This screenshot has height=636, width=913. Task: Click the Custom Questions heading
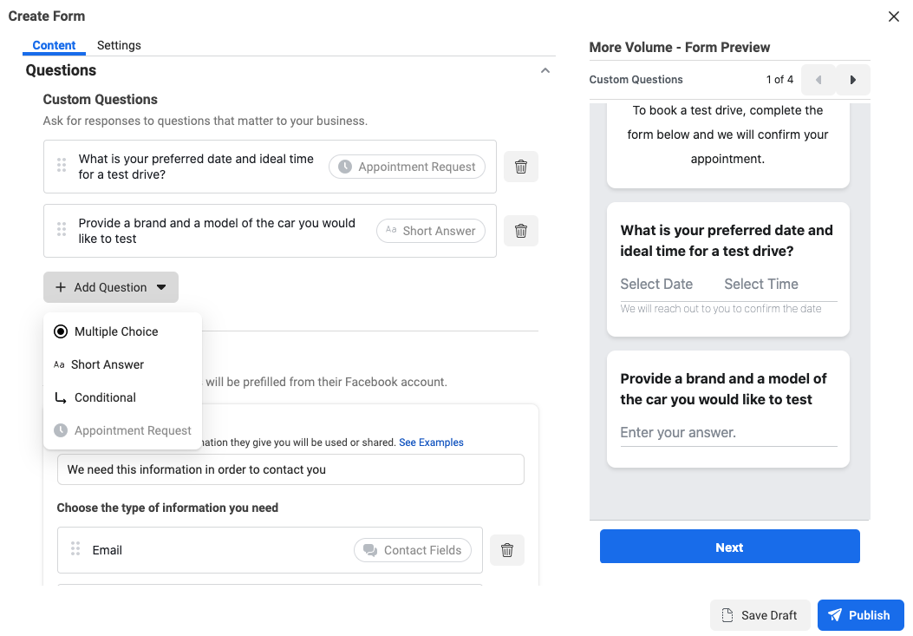point(101,100)
